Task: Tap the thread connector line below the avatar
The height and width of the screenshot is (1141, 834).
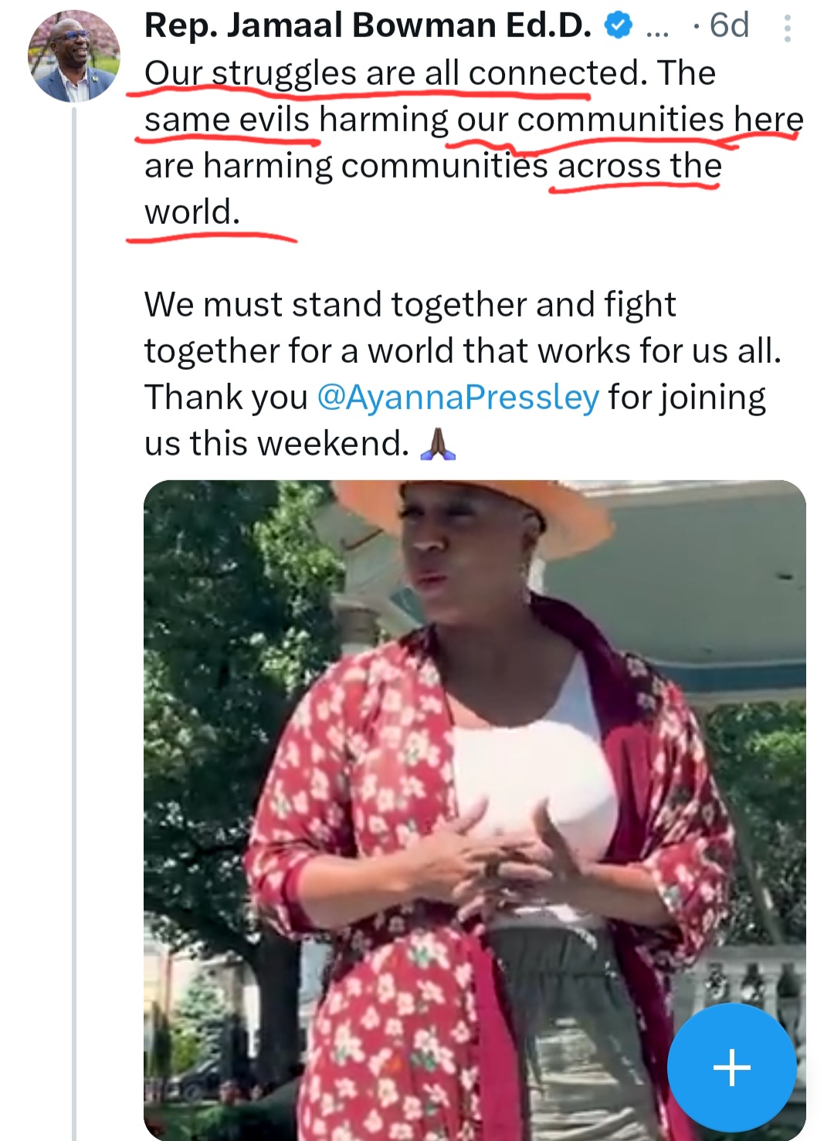Action: coord(74,618)
